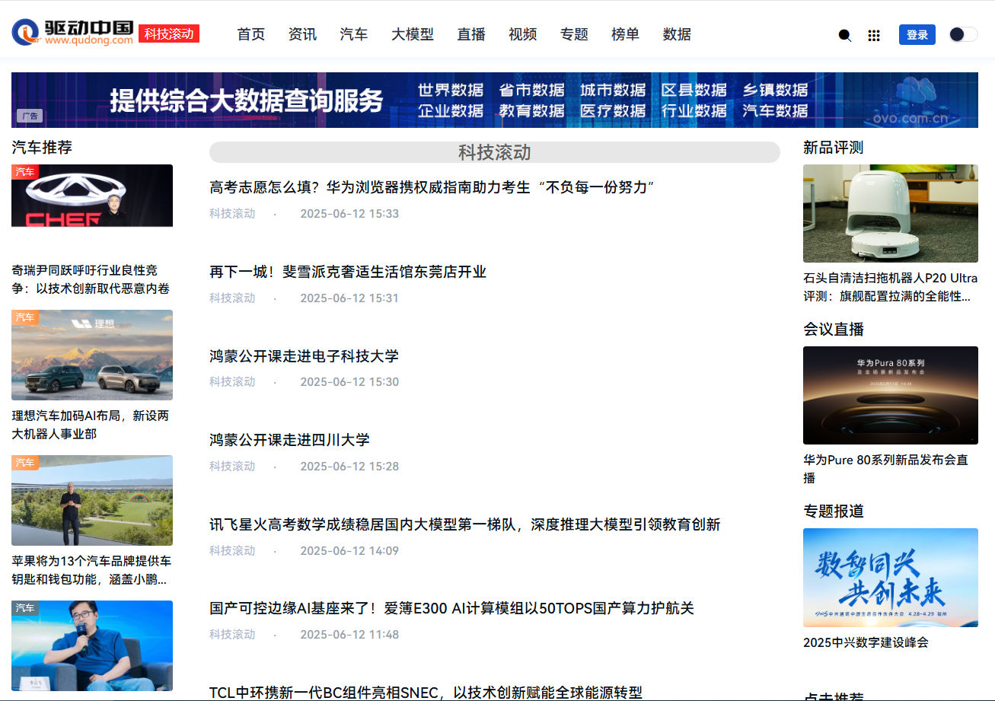Click the grid apps icon beside the search

(873, 35)
